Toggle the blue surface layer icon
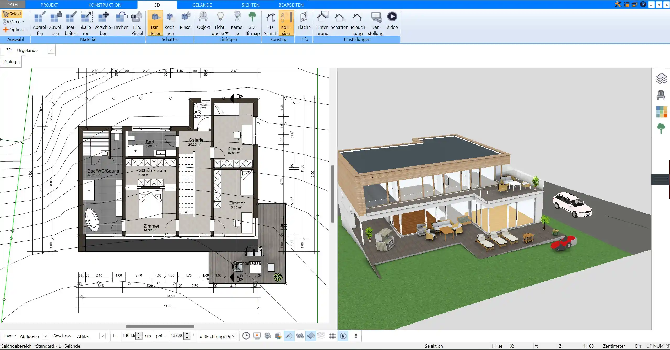Viewport: 670px width, 350px height. click(311, 336)
